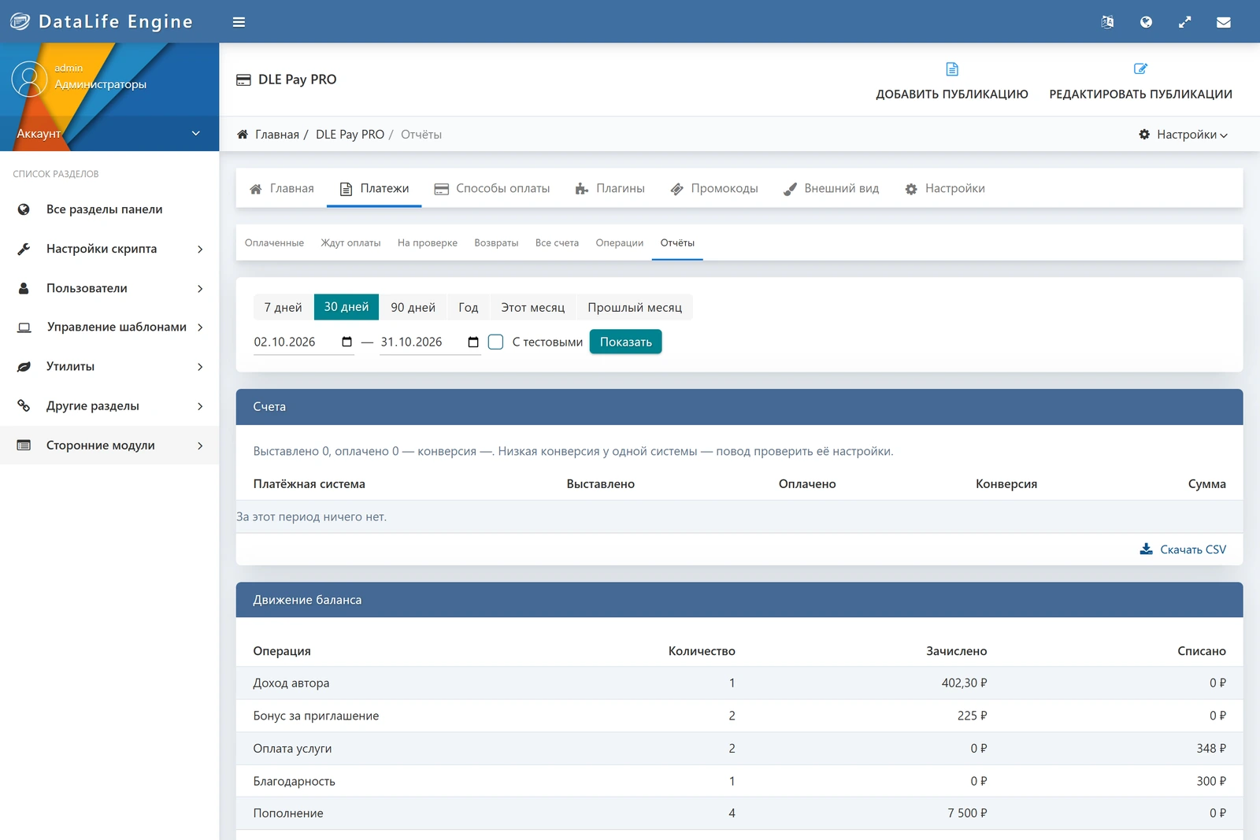Image resolution: width=1260 pixels, height=840 pixels.
Task: Open Все разделы панели in sidebar
Action: (x=109, y=209)
